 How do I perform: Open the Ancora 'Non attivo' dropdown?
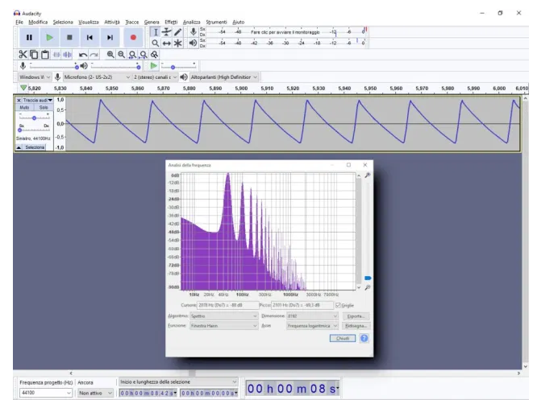(95, 393)
